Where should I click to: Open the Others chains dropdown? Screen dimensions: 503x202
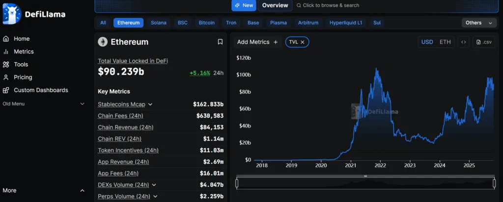[x=479, y=23]
